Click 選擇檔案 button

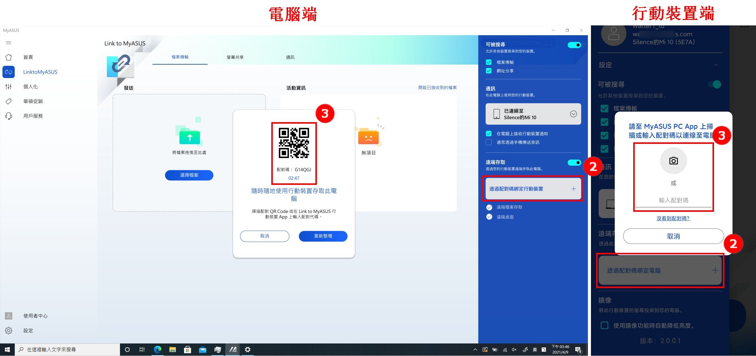click(189, 175)
